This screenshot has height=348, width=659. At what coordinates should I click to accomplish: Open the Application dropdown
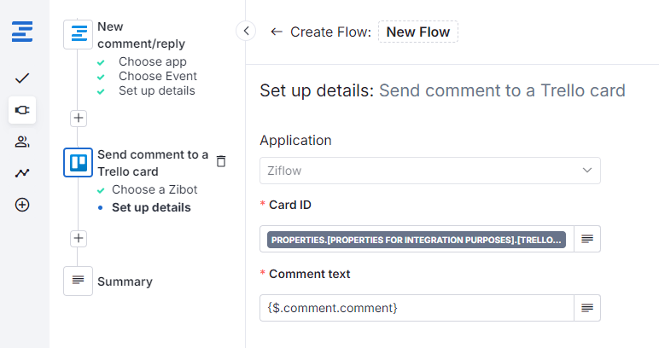point(429,171)
